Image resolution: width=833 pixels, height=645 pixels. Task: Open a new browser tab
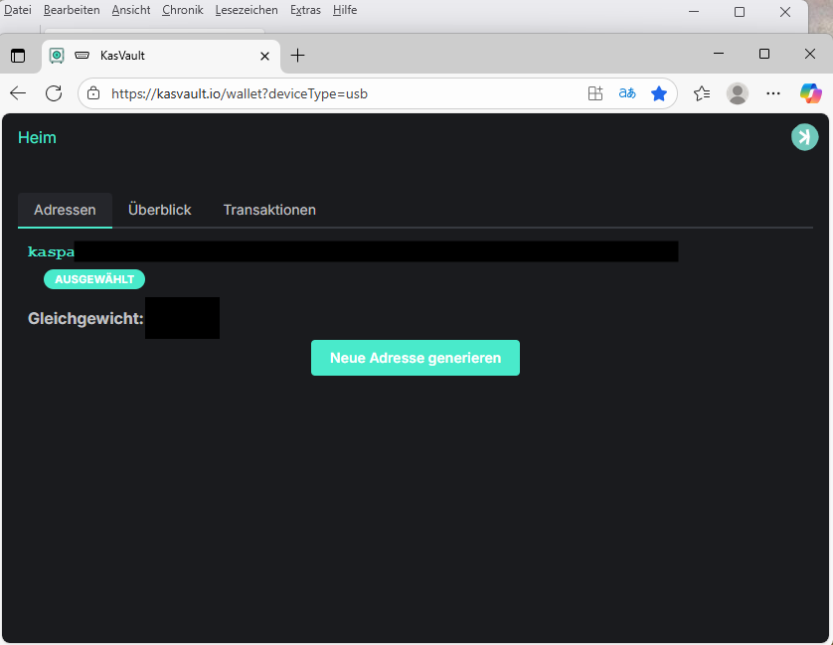(x=297, y=56)
